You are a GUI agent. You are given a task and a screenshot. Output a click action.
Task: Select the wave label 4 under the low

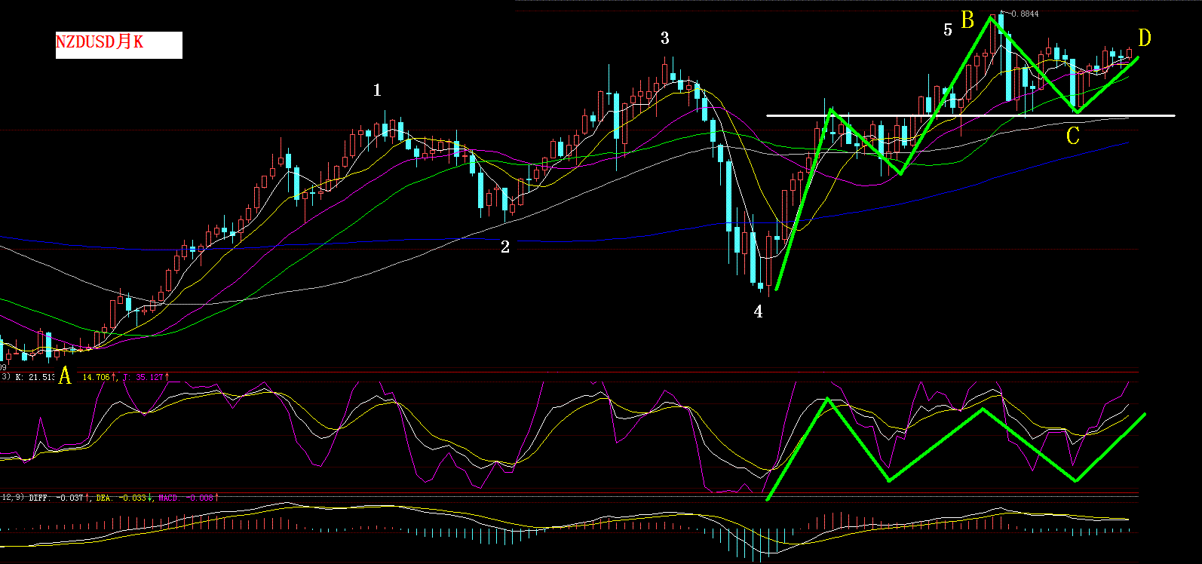(759, 311)
